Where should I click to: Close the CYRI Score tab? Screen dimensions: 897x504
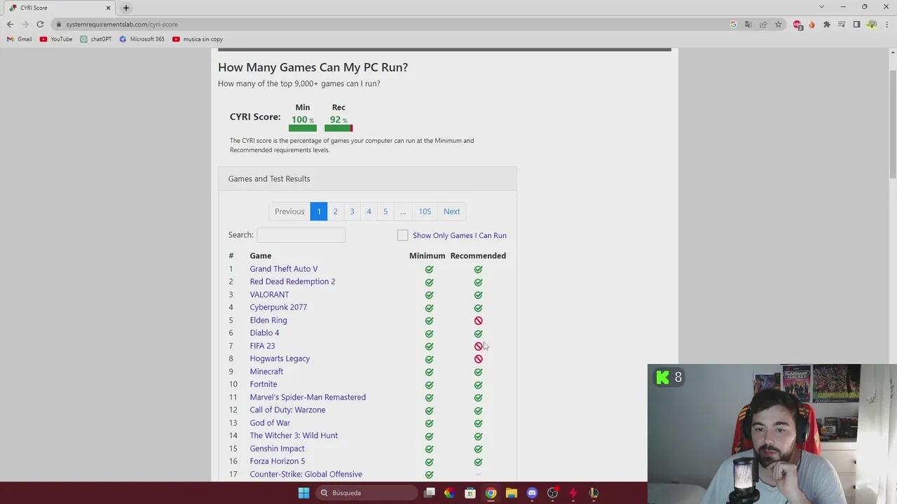[x=109, y=8]
